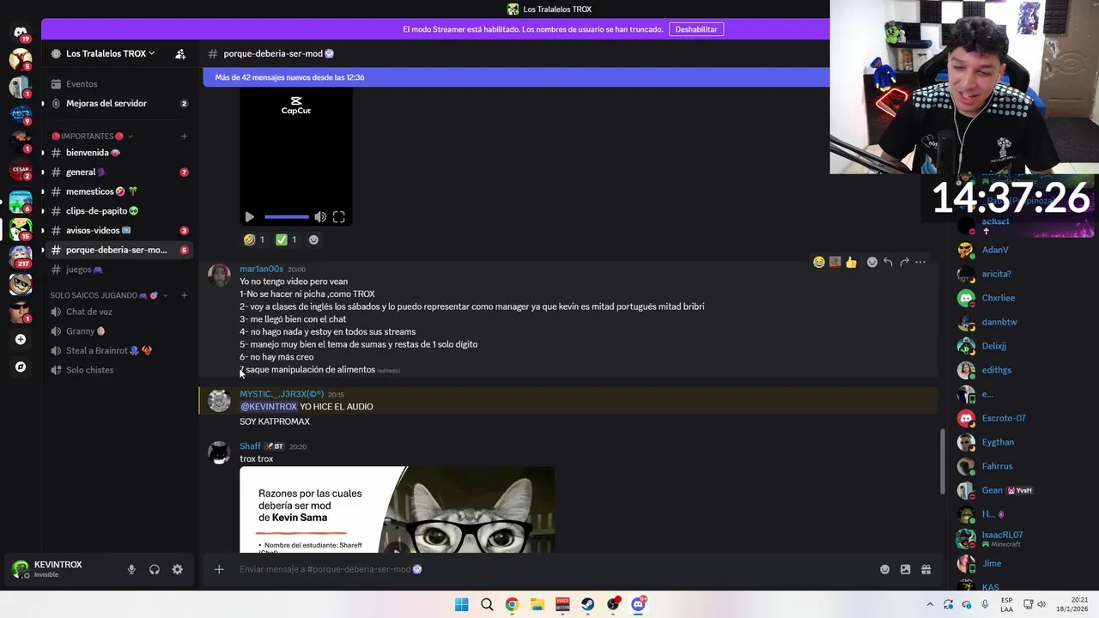The width and height of the screenshot is (1099, 618).
Task: Open attachment plus button in message bar
Action: click(219, 569)
